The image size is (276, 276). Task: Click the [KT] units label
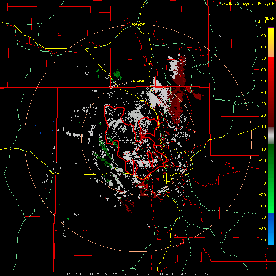[x=262, y=21]
